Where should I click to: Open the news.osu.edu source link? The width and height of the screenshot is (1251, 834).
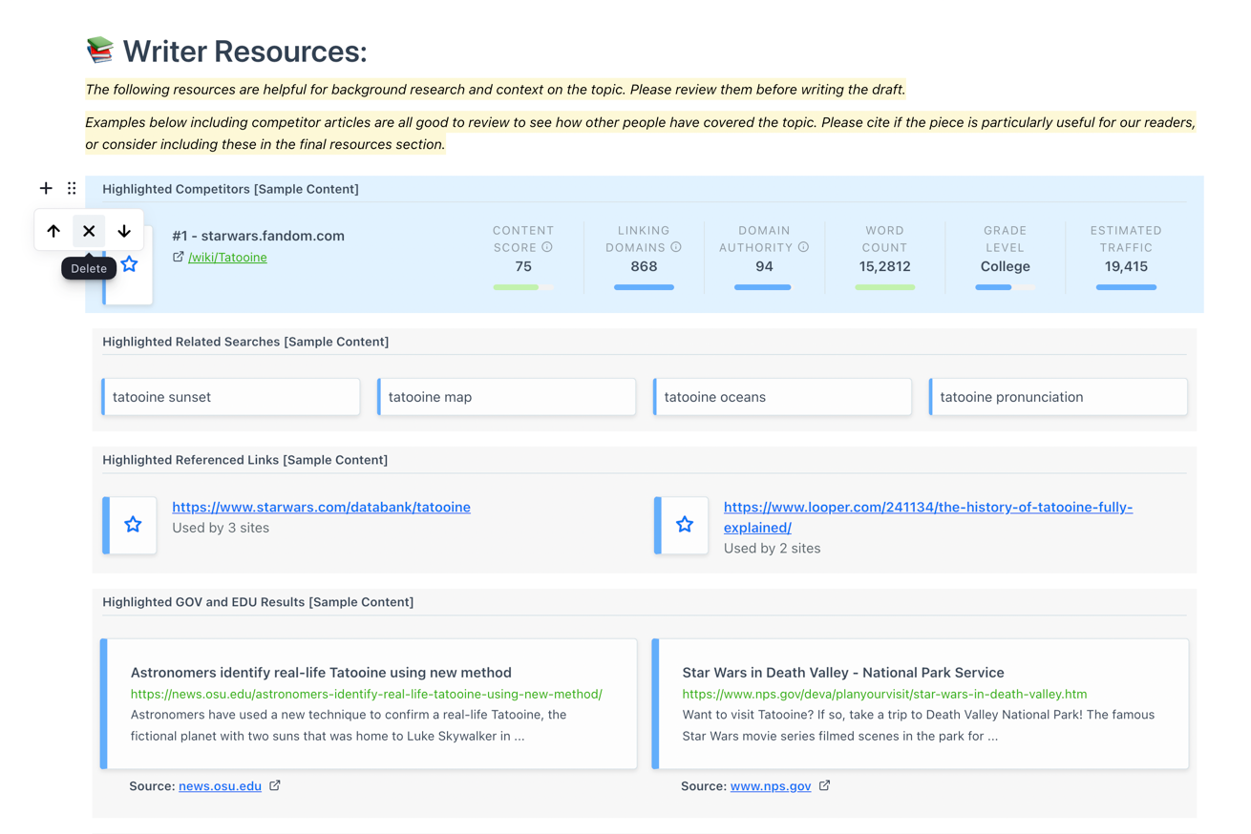click(x=220, y=786)
